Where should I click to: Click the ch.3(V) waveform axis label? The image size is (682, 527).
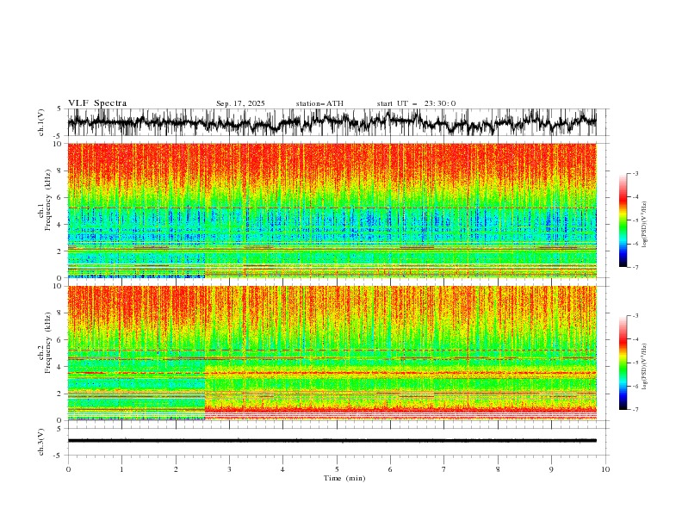pos(41,442)
